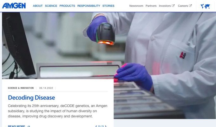The height and width of the screenshot is (127, 216).
Task: Open the Responsibility menu
Action: (x=89, y=6)
